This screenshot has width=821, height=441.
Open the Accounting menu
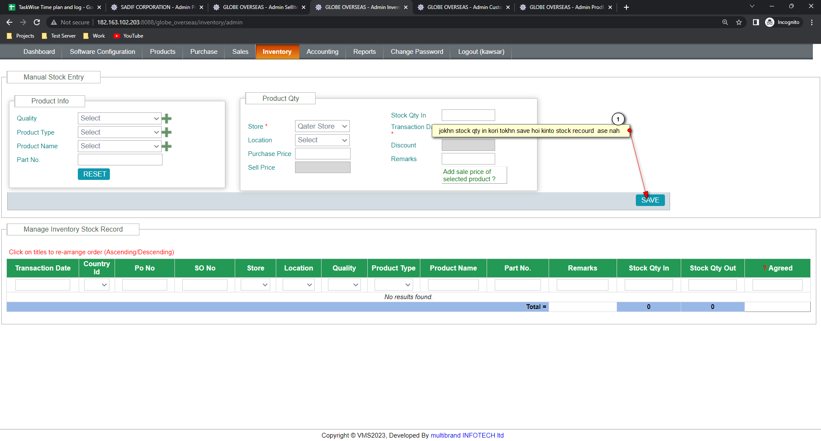pos(322,52)
